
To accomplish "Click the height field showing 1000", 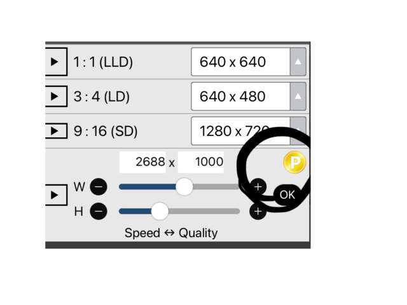I will 201,162.
